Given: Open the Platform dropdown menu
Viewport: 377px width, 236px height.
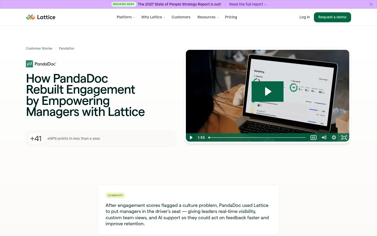Looking at the screenshot, I should click(x=126, y=17).
